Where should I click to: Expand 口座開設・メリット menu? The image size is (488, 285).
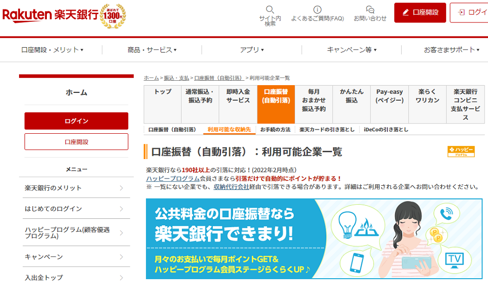[52, 50]
